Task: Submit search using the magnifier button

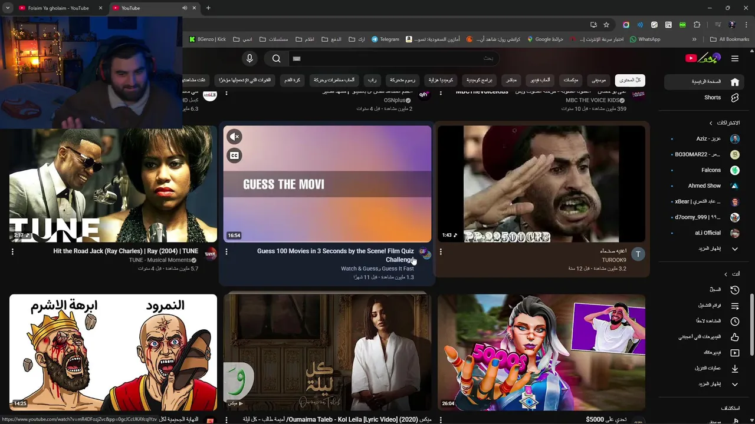Action: tap(276, 58)
